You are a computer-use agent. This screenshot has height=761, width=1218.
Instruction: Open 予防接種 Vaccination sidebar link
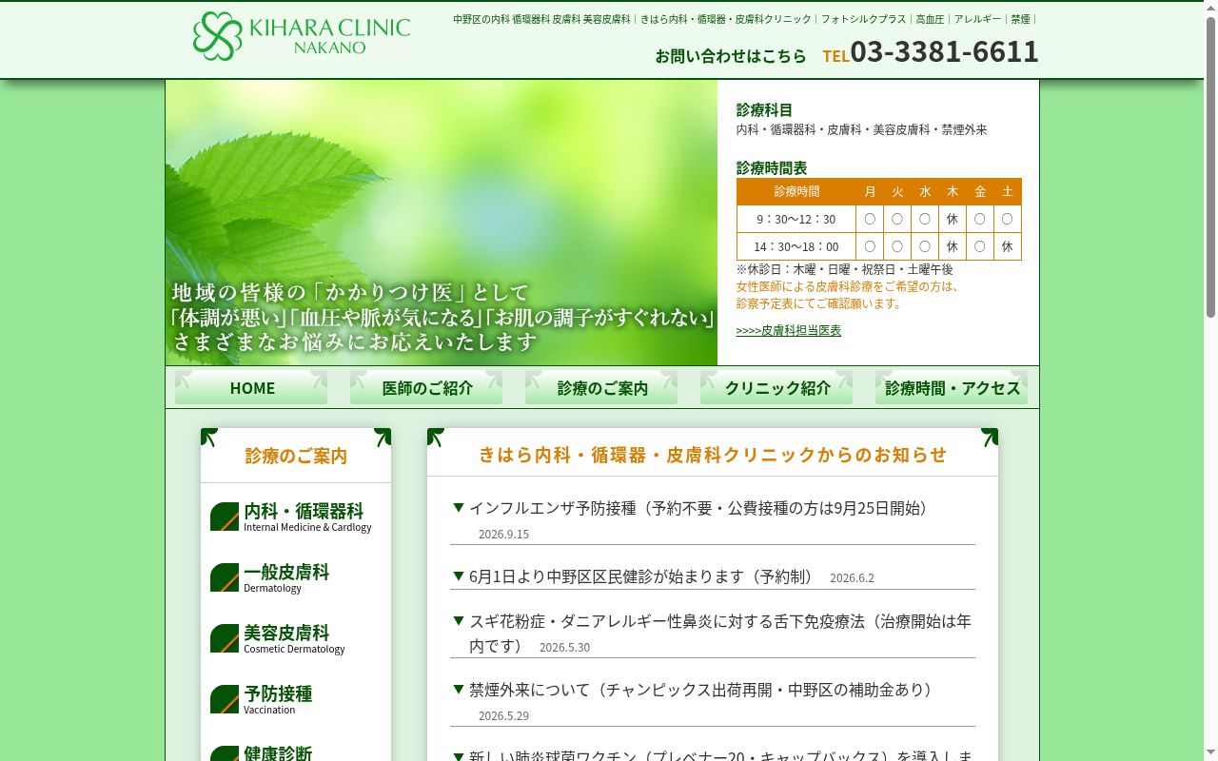[x=278, y=699]
